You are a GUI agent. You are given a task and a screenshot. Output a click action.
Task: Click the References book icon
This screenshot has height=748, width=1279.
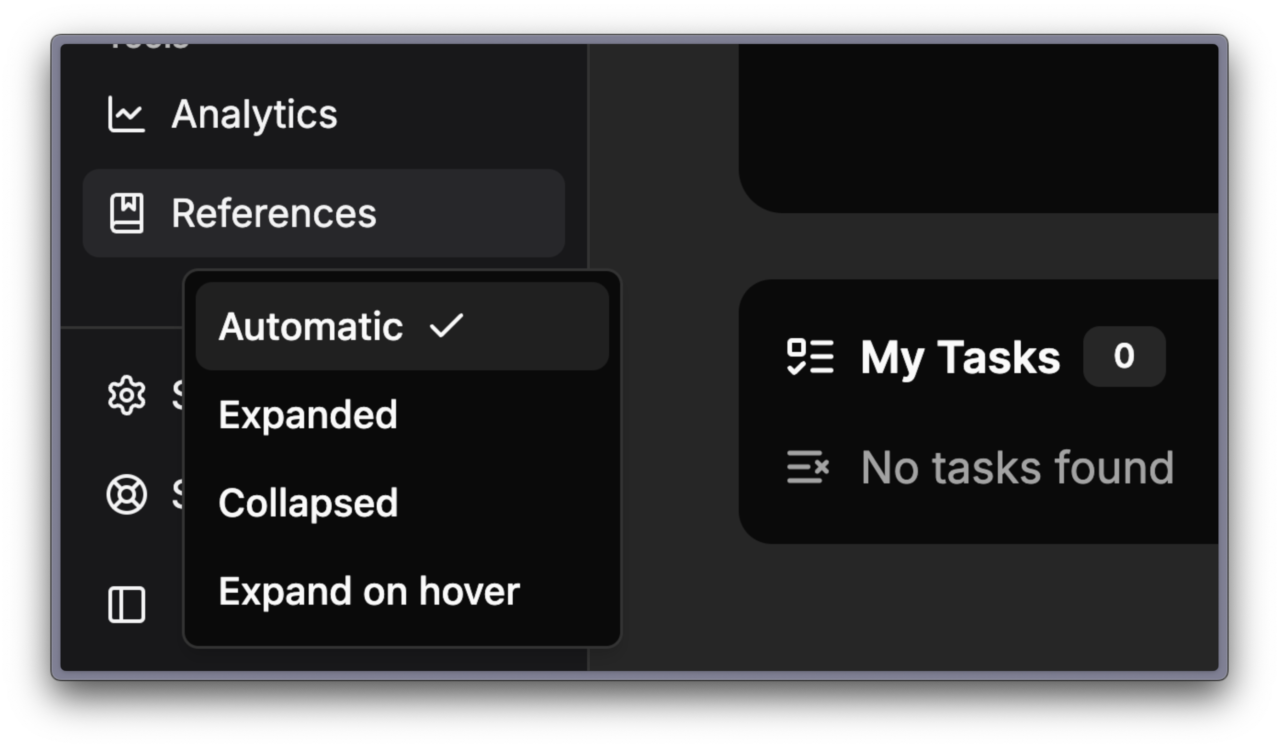(126, 213)
